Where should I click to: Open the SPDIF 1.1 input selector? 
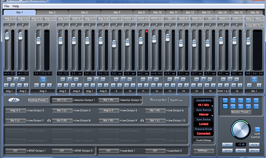click(x=116, y=18)
